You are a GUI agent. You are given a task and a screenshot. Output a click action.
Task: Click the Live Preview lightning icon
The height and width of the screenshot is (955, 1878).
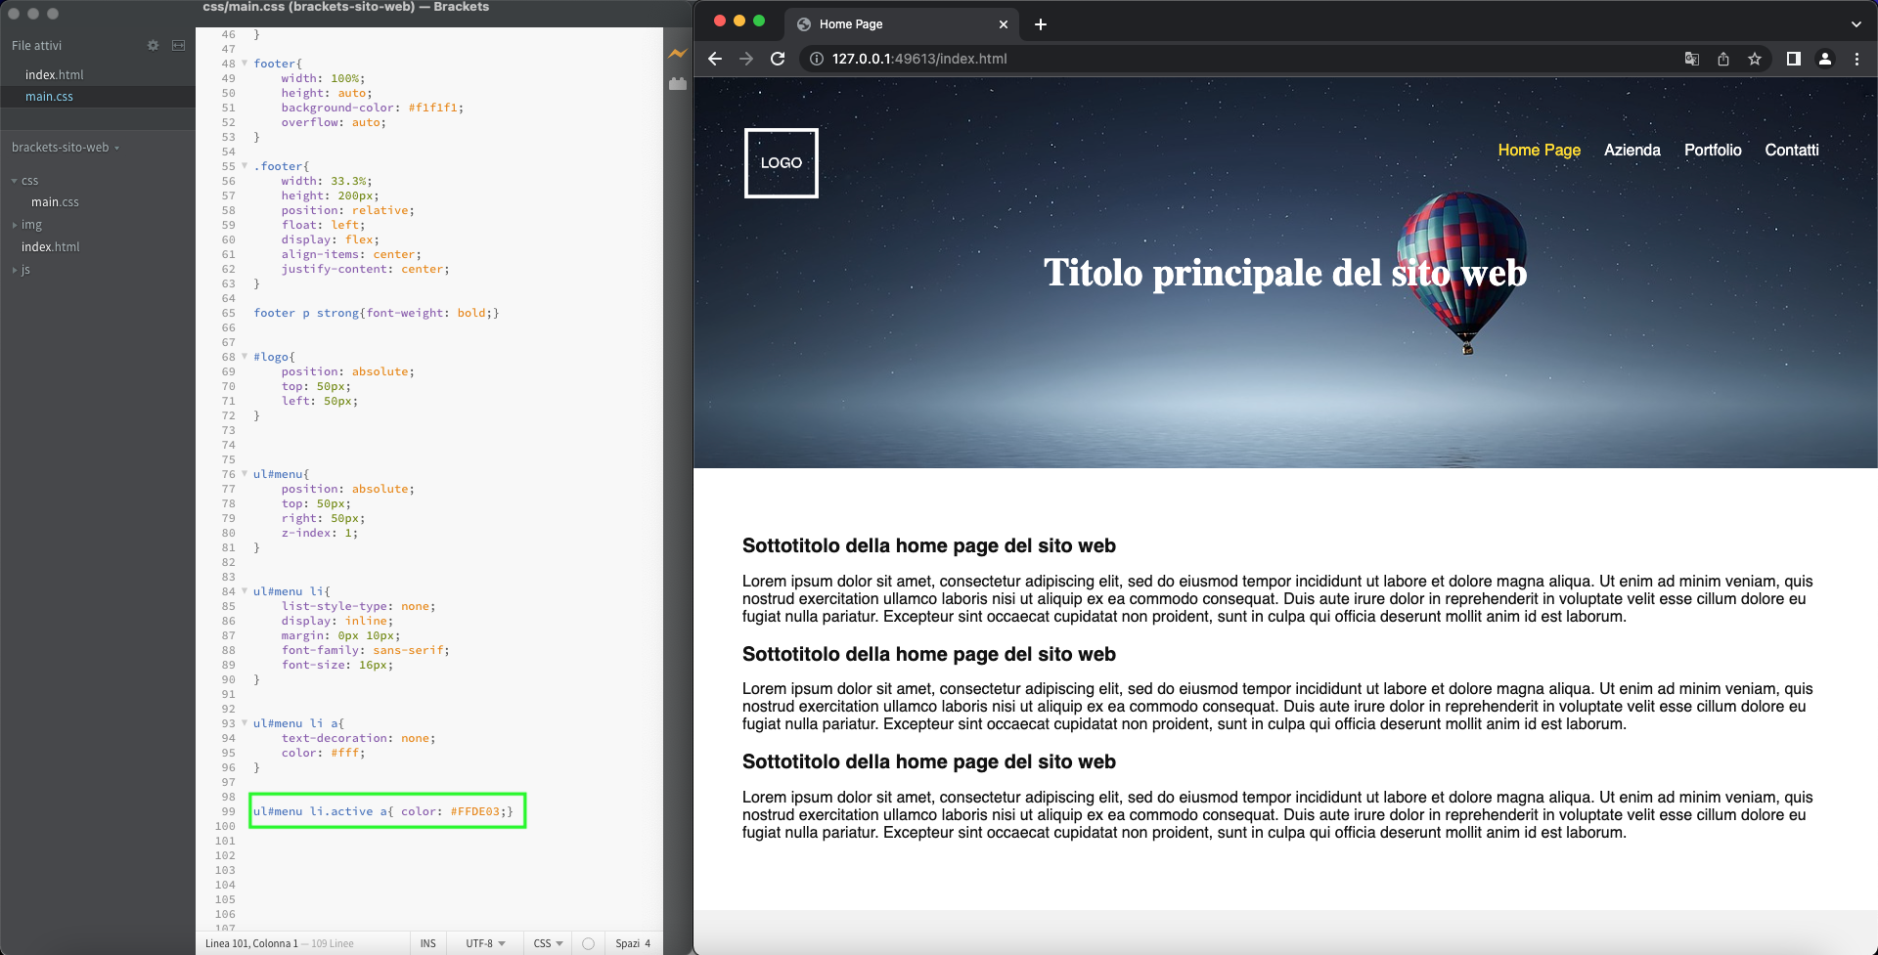pyautogui.click(x=677, y=54)
